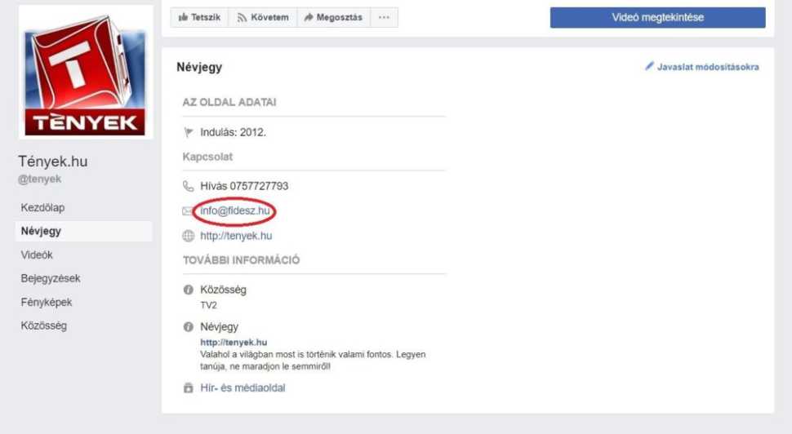This screenshot has width=792, height=434.
Task: Select Névjegy in sidebar
Action: (x=83, y=231)
